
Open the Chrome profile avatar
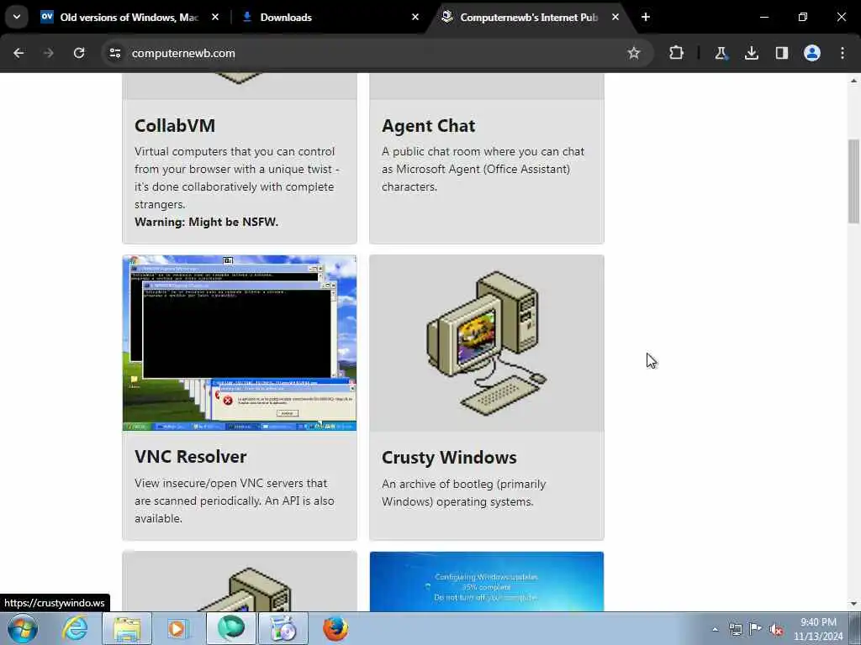point(812,53)
